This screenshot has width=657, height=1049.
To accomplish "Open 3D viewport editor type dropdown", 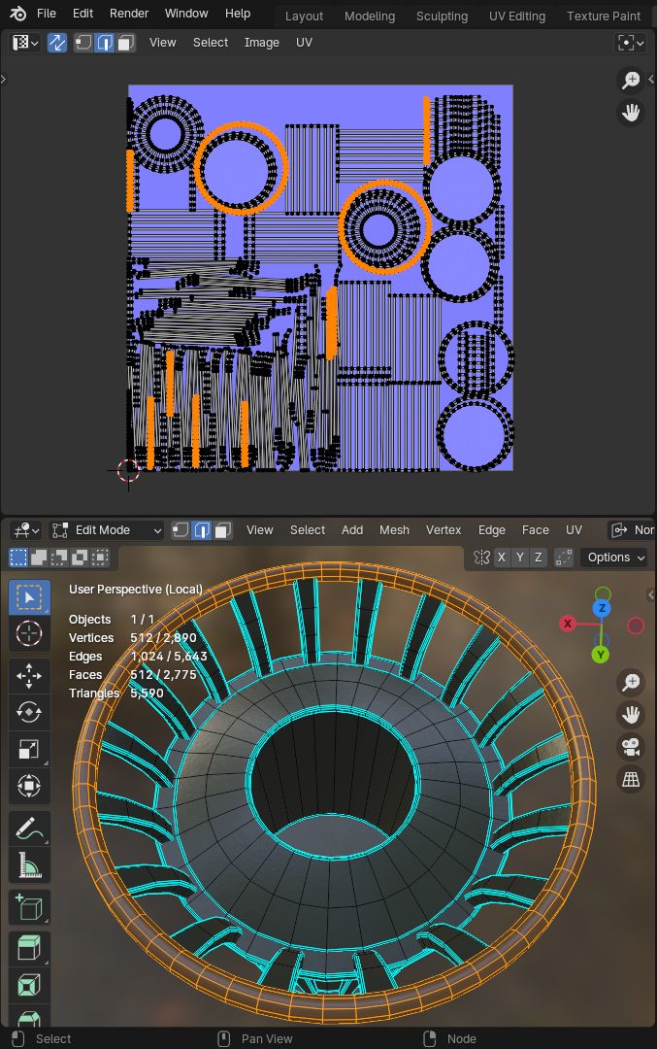I will 27,530.
